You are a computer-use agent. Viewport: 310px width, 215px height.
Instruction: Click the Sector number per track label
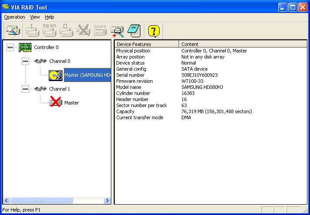pyautogui.click(x=142, y=105)
